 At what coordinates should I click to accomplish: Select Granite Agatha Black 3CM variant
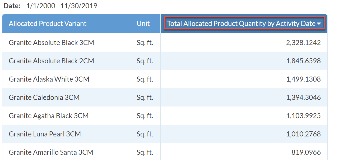pos(49,115)
